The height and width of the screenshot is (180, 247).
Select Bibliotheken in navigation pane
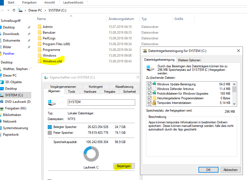pos(12,115)
